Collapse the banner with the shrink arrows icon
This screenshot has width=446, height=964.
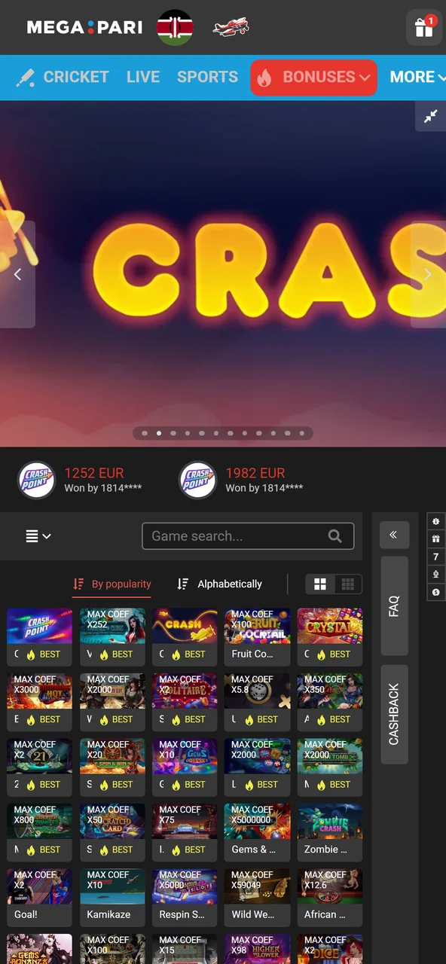(430, 116)
